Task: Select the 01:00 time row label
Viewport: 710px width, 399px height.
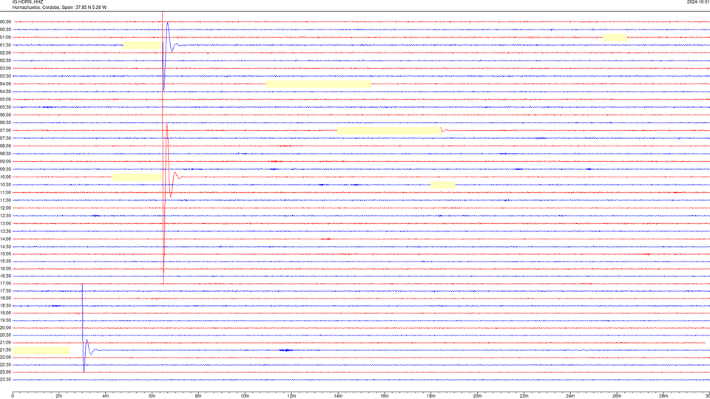Action: pyautogui.click(x=5, y=37)
